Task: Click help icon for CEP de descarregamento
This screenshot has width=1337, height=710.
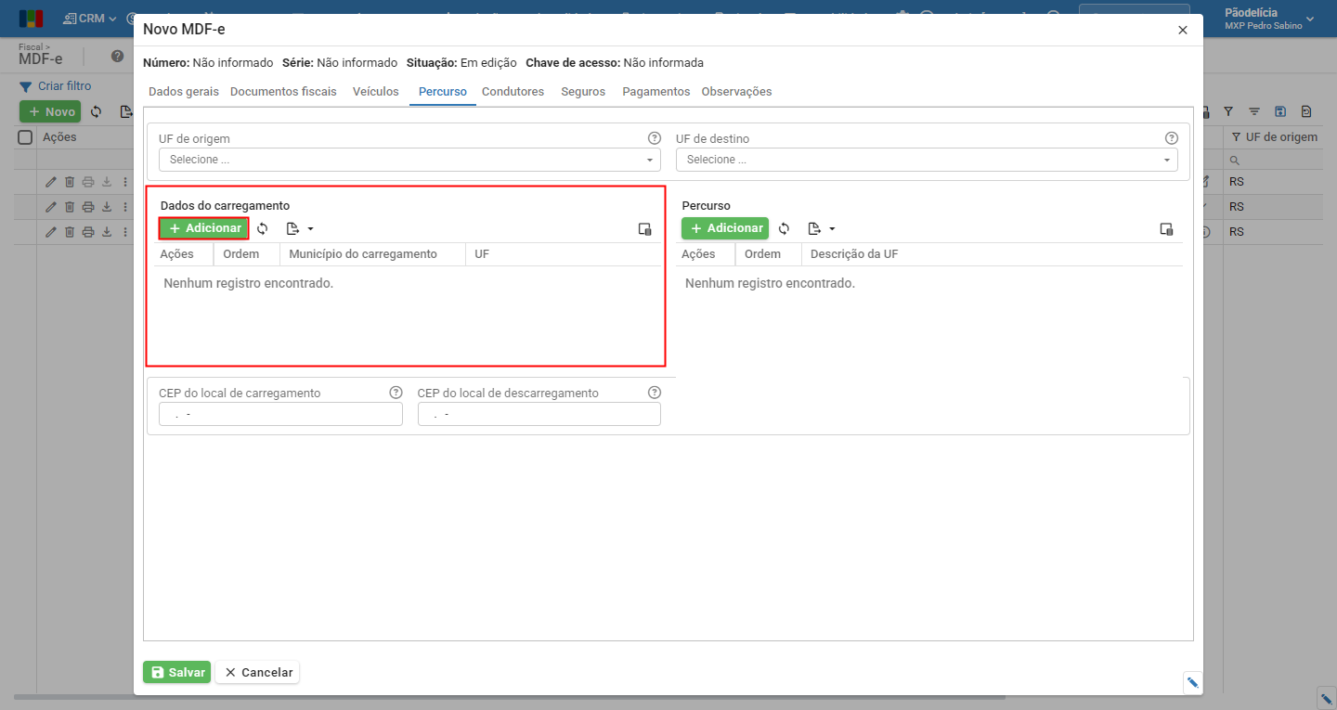Action: 654,393
